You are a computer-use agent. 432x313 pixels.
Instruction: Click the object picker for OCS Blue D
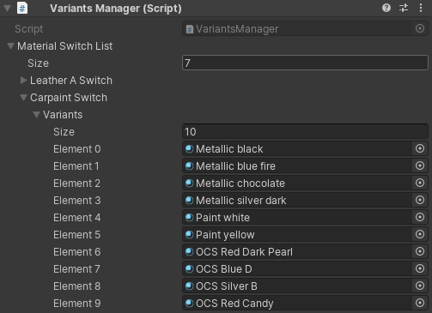pyautogui.click(x=420, y=268)
